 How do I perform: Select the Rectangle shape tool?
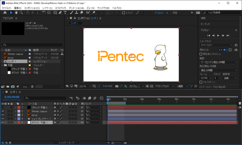coord(55,13)
